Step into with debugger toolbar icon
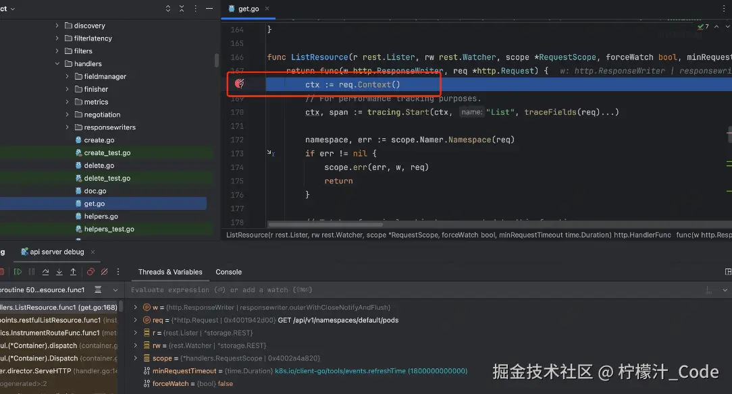The width and height of the screenshot is (732, 394). click(59, 272)
